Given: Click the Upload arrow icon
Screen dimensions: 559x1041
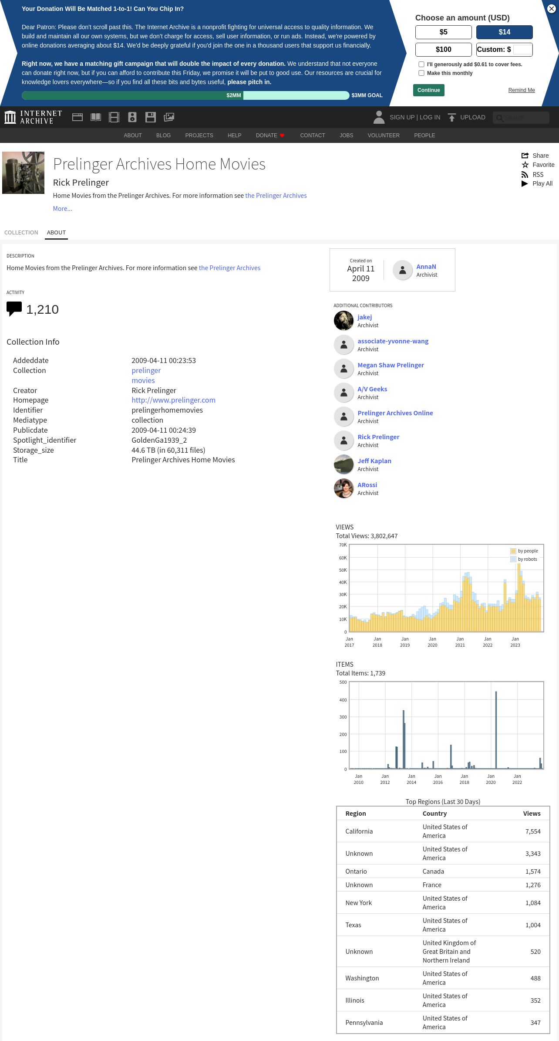Looking at the screenshot, I should pos(452,117).
